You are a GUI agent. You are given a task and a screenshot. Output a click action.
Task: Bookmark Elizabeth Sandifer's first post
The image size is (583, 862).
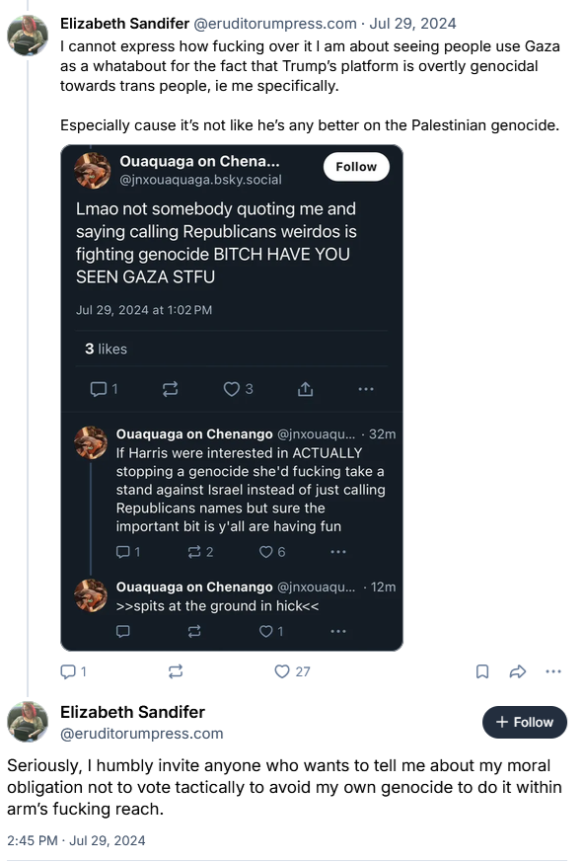click(x=482, y=671)
